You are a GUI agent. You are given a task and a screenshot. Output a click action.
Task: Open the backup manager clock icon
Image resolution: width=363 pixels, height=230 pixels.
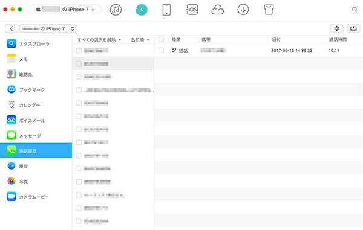(141, 10)
